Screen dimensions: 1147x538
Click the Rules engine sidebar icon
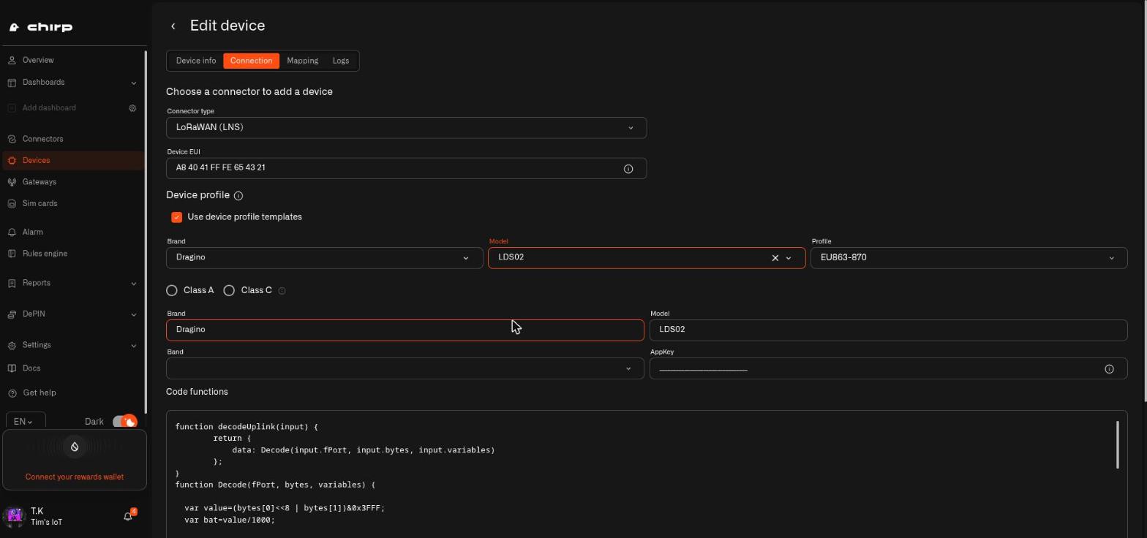click(x=12, y=254)
